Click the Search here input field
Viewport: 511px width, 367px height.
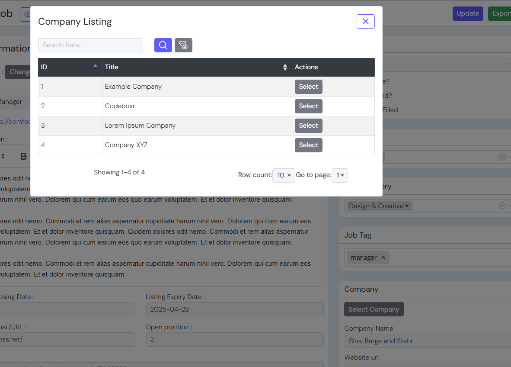click(x=91, y=45)
